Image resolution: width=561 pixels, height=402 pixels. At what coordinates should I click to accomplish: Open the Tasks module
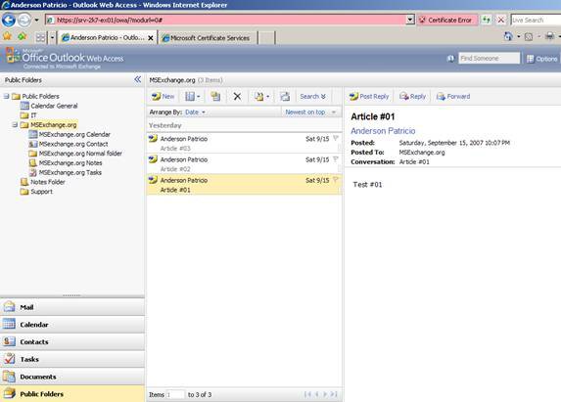[72, 359]
